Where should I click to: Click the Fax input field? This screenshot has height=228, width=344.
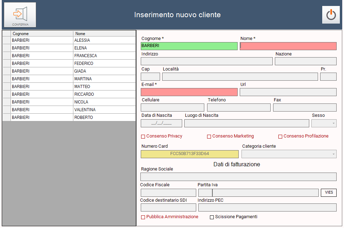click(x=305, y=107)
